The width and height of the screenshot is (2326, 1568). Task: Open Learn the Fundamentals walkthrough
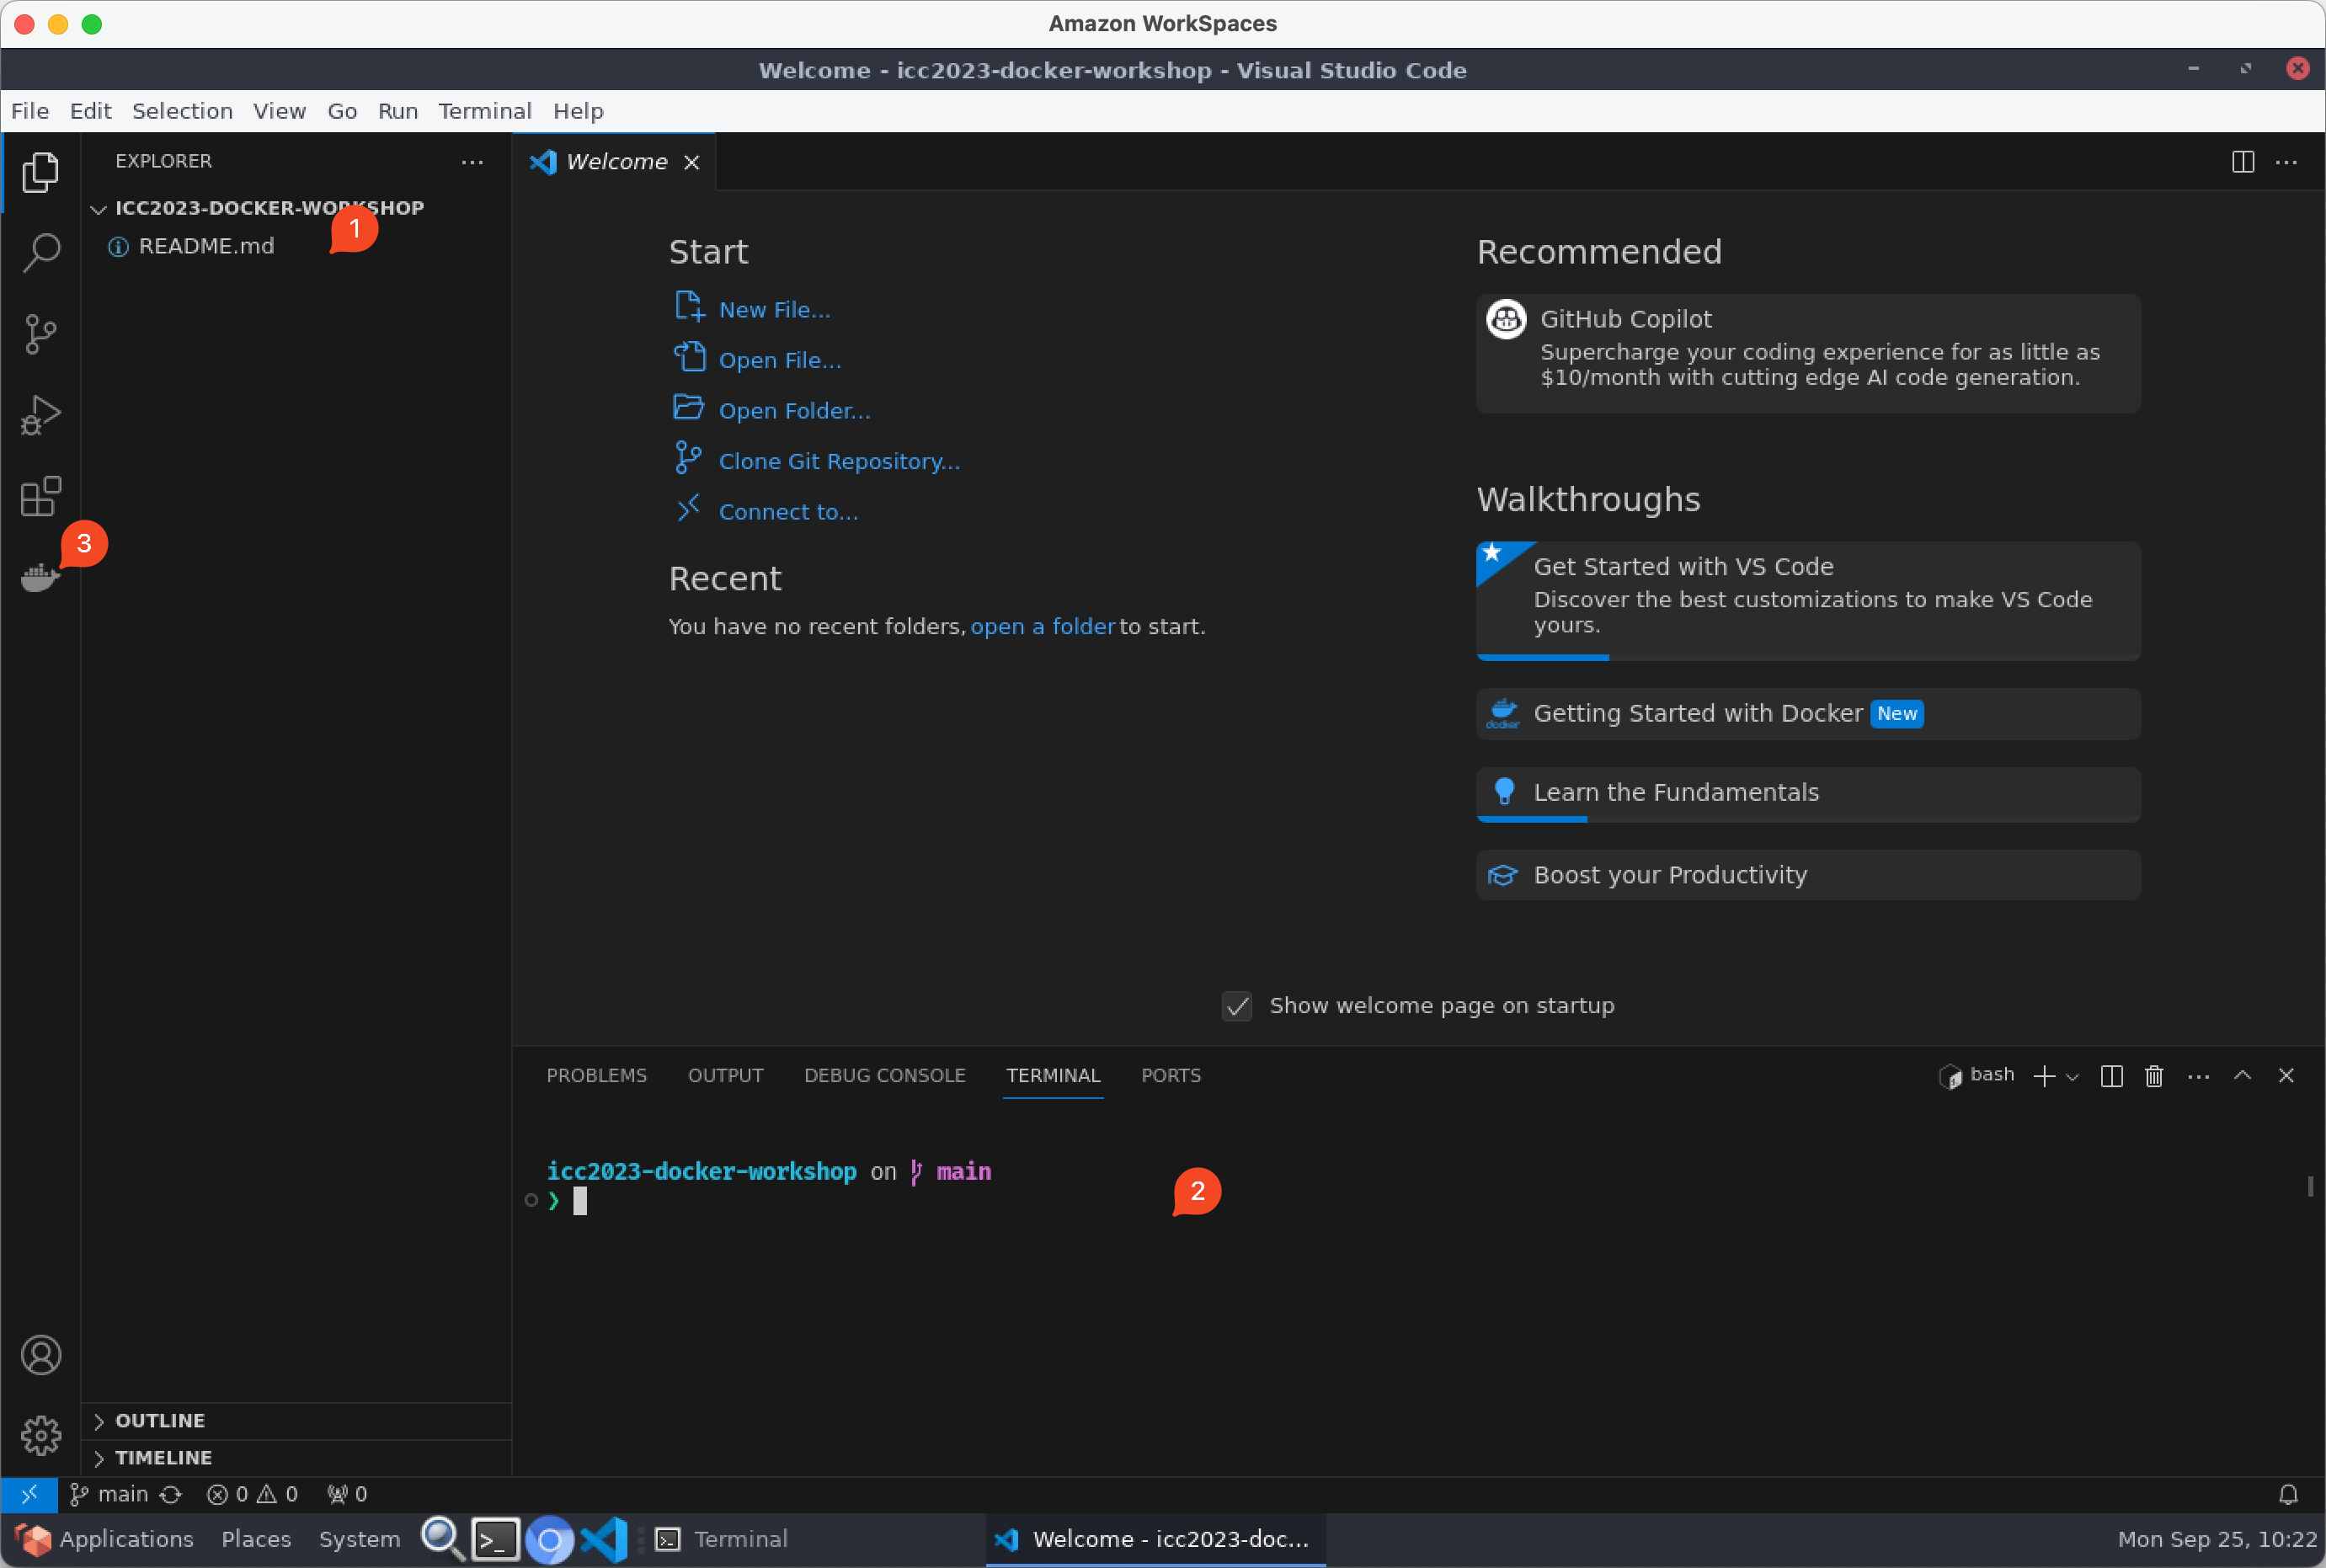pos(1808,794)
